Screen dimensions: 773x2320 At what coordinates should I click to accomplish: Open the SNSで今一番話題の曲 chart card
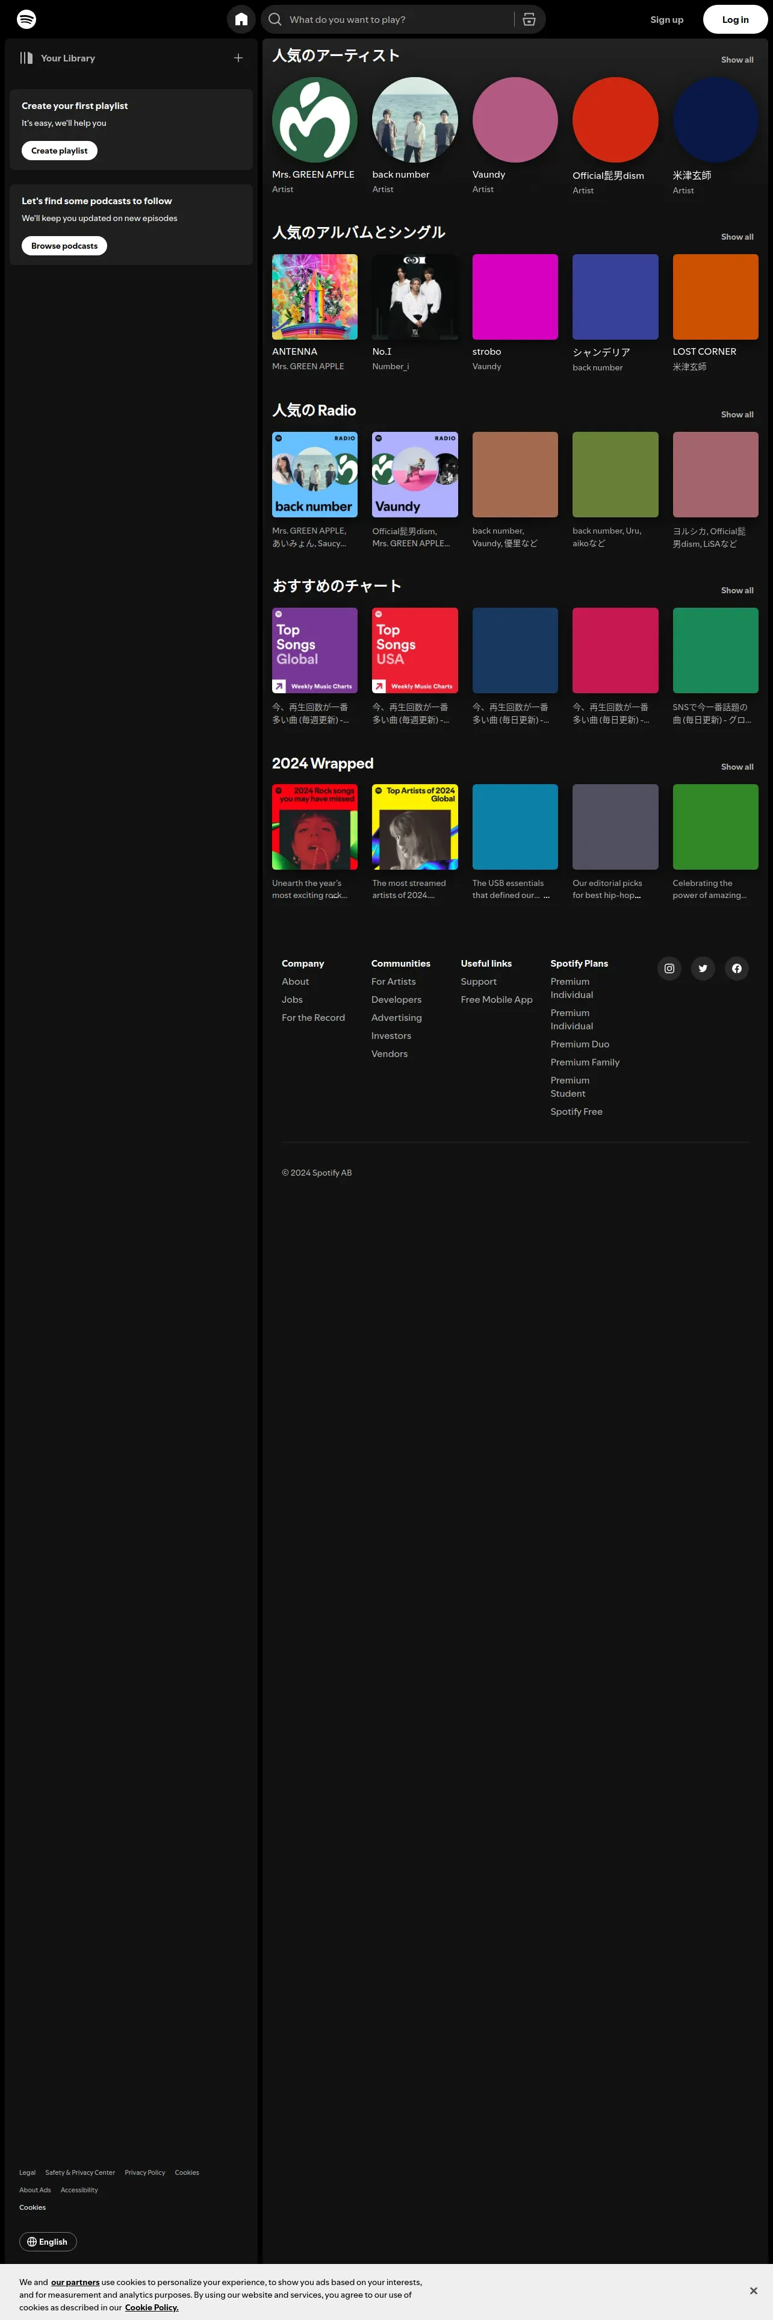[x=715, y=650]
